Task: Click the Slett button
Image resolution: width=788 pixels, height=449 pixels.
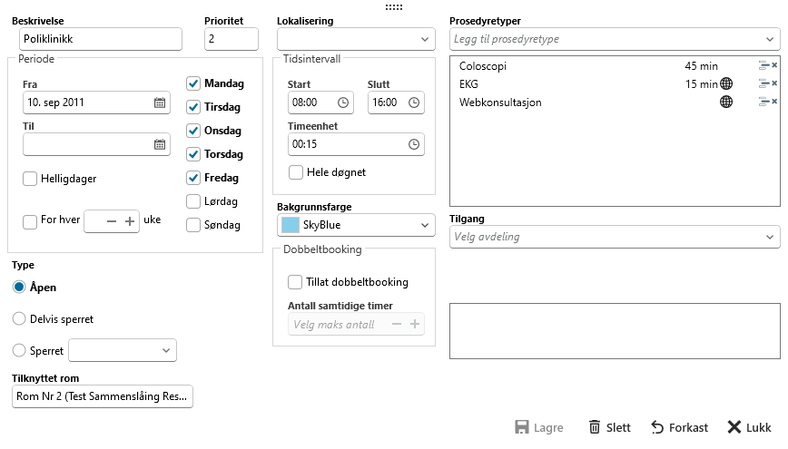Action: point(608,427)
